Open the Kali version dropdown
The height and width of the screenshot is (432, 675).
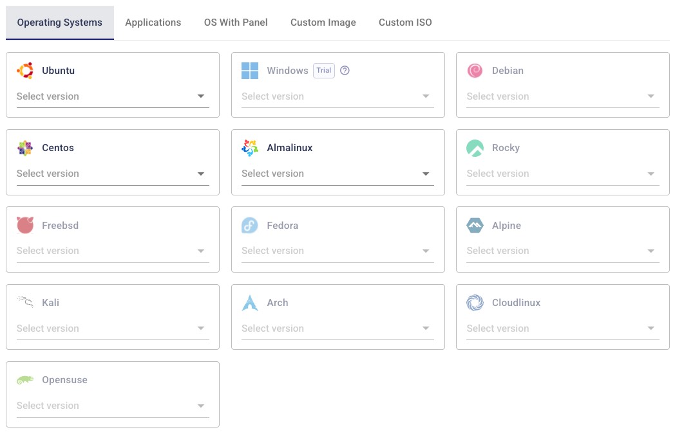113,329
